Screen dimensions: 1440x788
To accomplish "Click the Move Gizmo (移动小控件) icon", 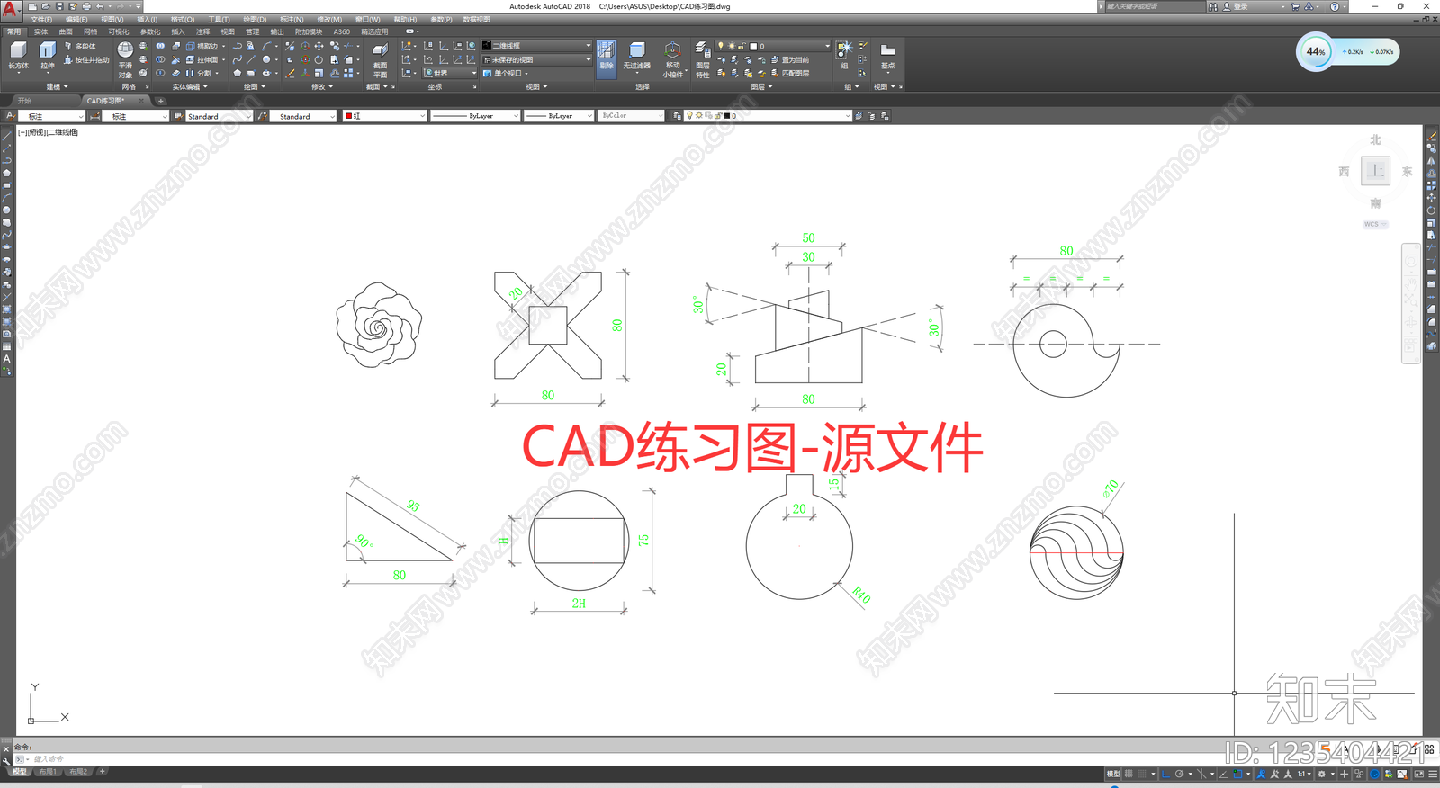I will click(672, 59).
